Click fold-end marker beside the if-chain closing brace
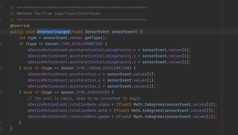This screenshot has width=238, height=135. tap(1, 123)
